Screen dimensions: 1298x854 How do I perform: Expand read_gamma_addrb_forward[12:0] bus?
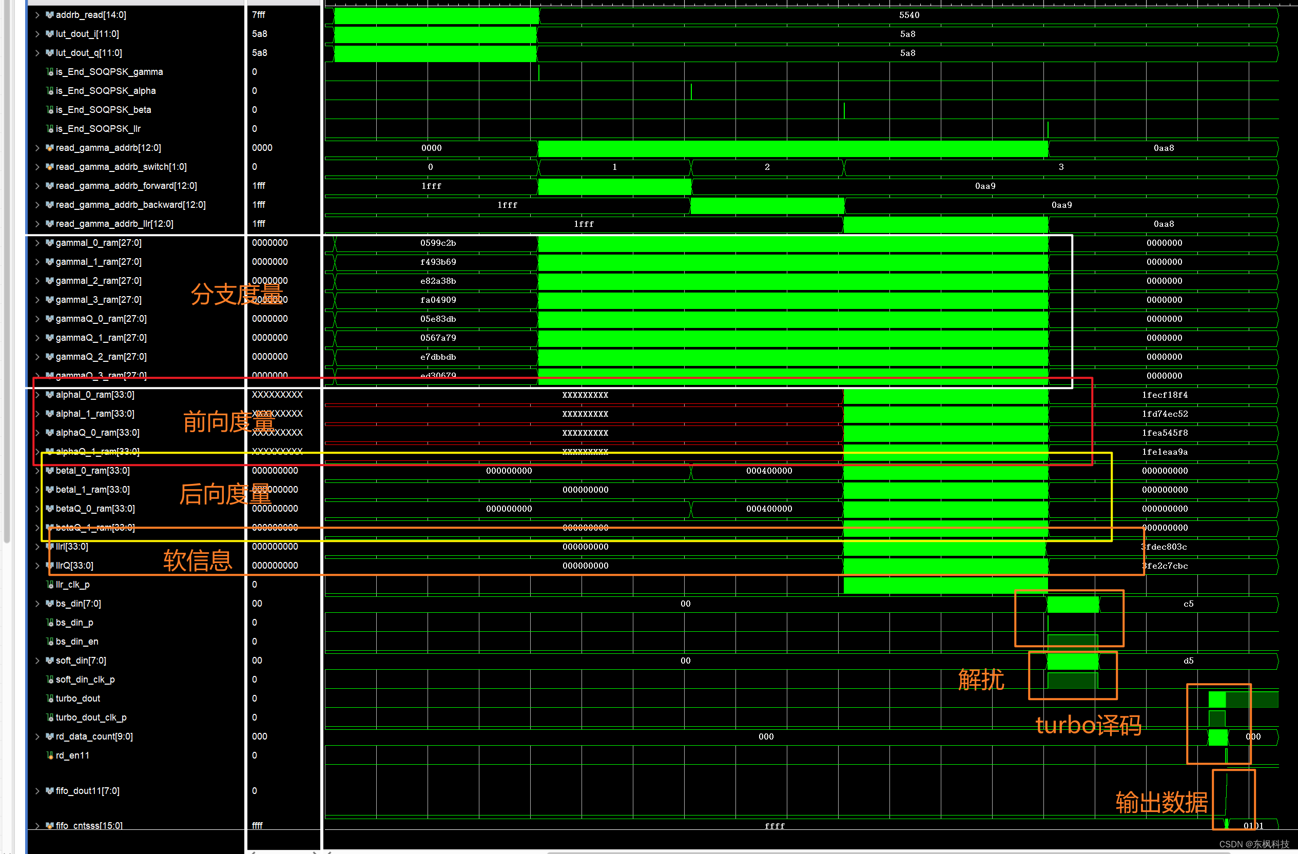(x=37, y=186)
